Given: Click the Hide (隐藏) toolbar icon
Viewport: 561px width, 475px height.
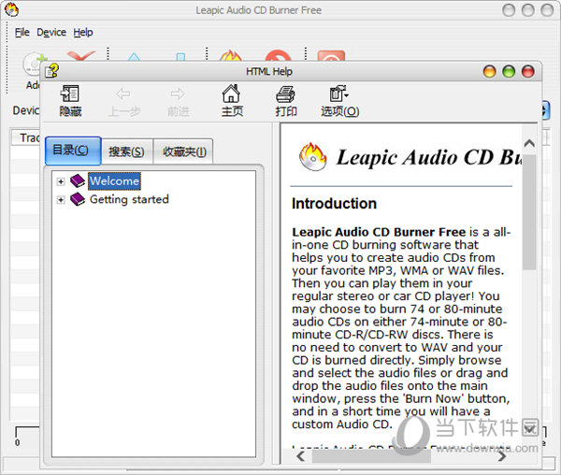Looking at the screenshot, I should (69, 94).
